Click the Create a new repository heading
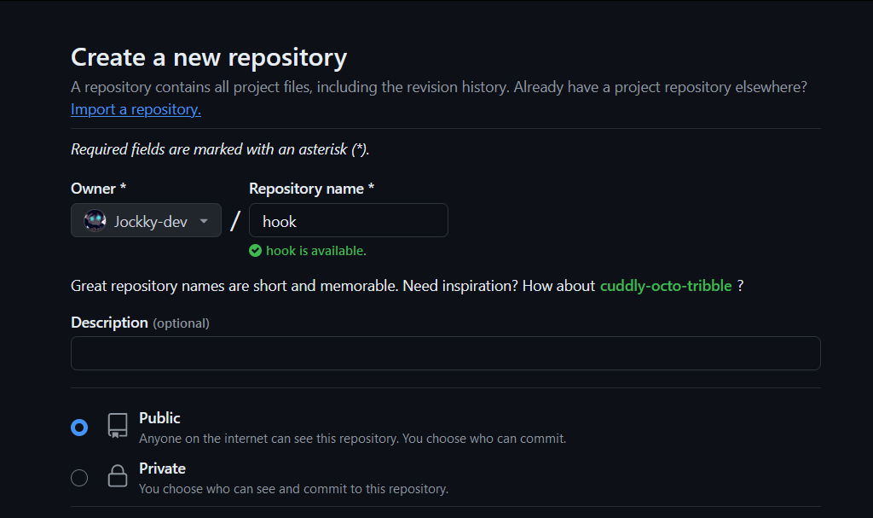The image size is (873, 518). [x=209, y=57]
